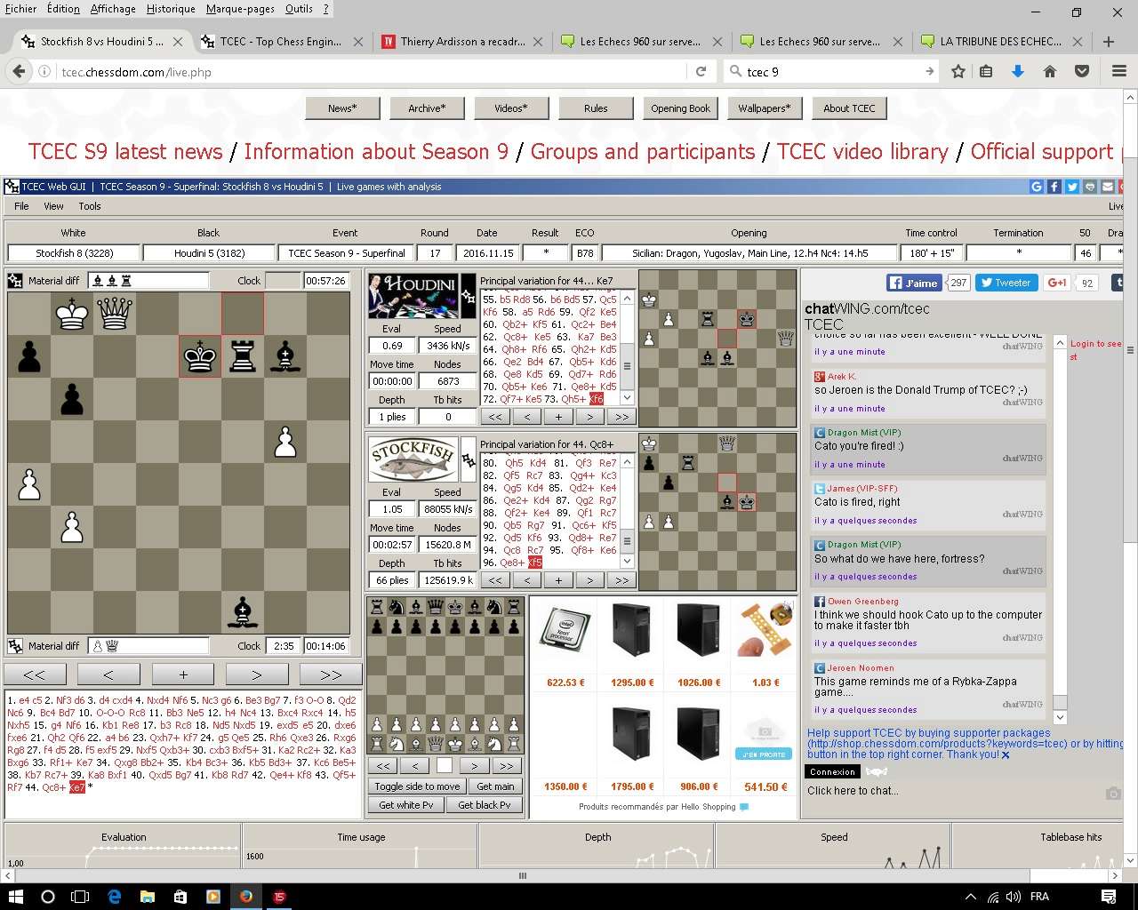Click the browser search box tcec 9
The width and height of the screenshot is (1138, 910).
829,72
